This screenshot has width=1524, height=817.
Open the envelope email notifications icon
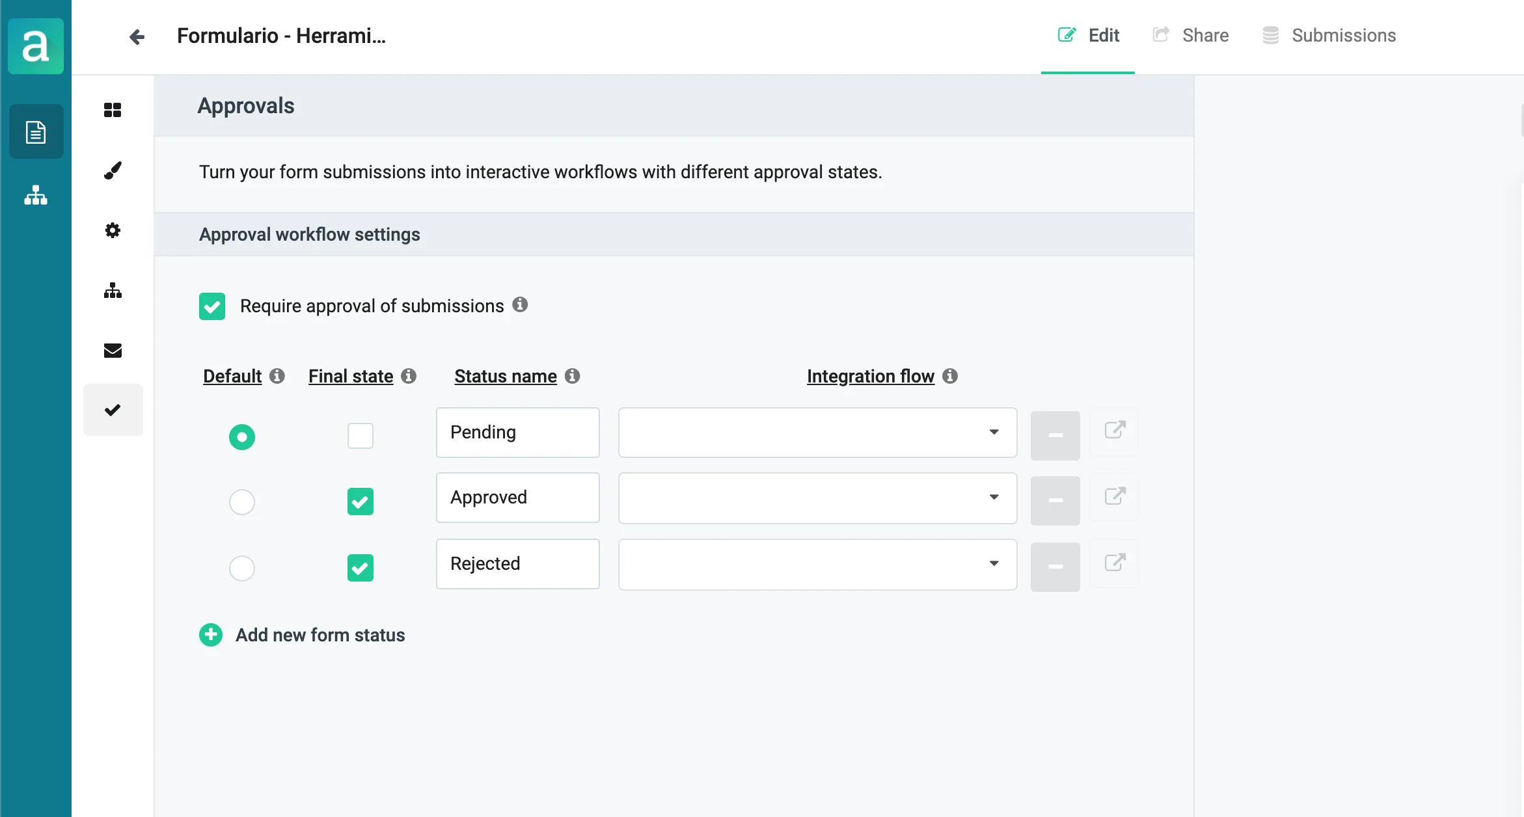pyautogui.click(x=113, y=351)
